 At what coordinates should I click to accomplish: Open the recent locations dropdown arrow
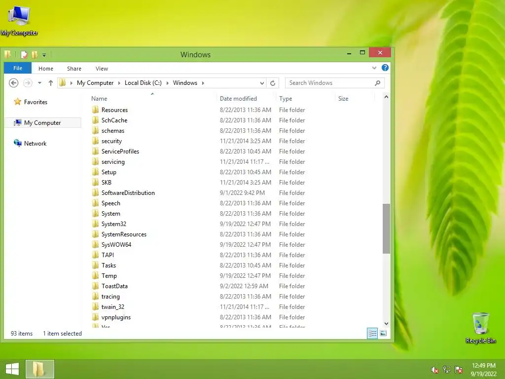tap(39, 83)
